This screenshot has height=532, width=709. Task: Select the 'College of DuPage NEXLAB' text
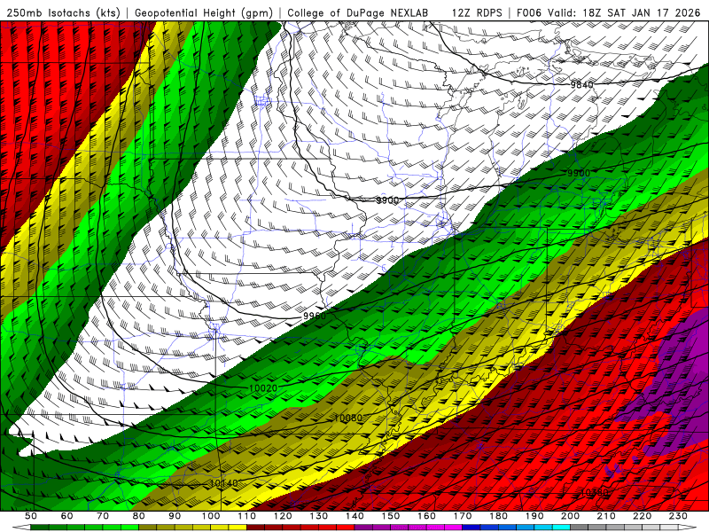[x=357, y=12]
